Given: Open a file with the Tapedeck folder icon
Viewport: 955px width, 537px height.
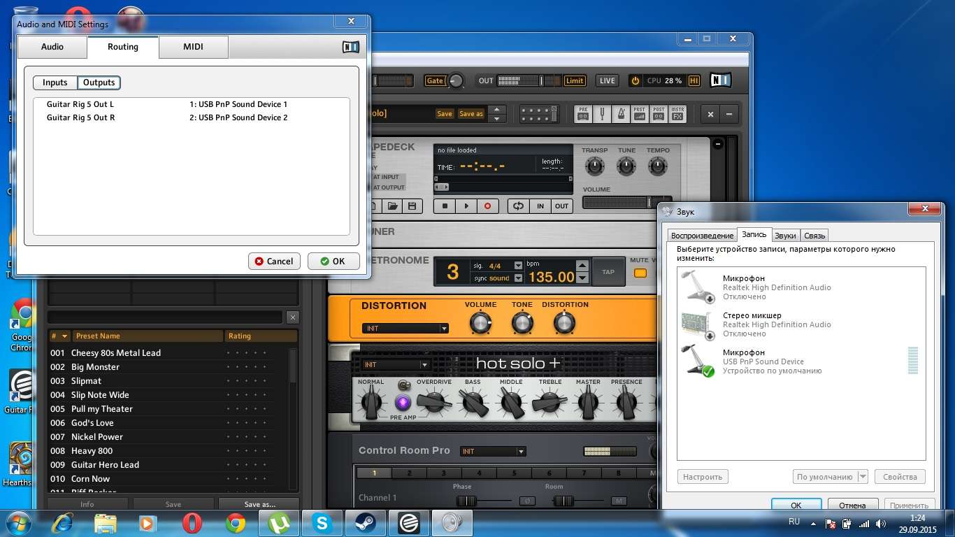Looking at the screenshot, I should pos(392,206).
